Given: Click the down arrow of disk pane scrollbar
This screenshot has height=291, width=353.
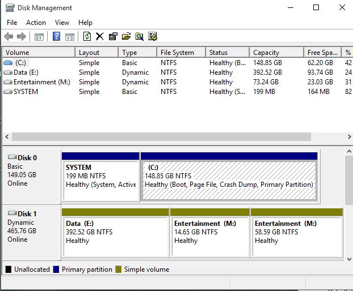Looking at the screenshot, I should [349, 259].
